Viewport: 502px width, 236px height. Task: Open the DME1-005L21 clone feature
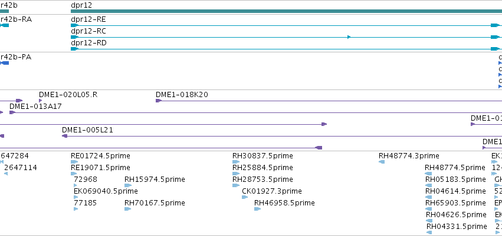[87, 130]
